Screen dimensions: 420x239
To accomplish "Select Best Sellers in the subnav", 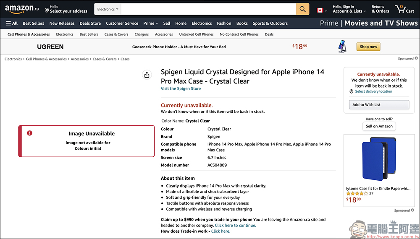I will coord(89,34).
